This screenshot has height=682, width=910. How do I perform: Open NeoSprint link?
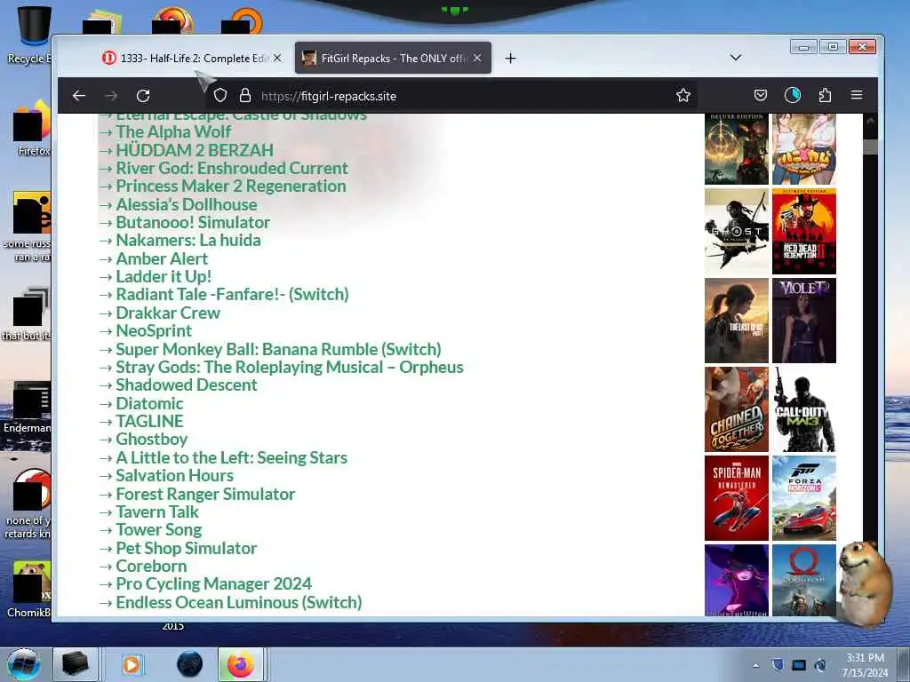coord(153,330)
